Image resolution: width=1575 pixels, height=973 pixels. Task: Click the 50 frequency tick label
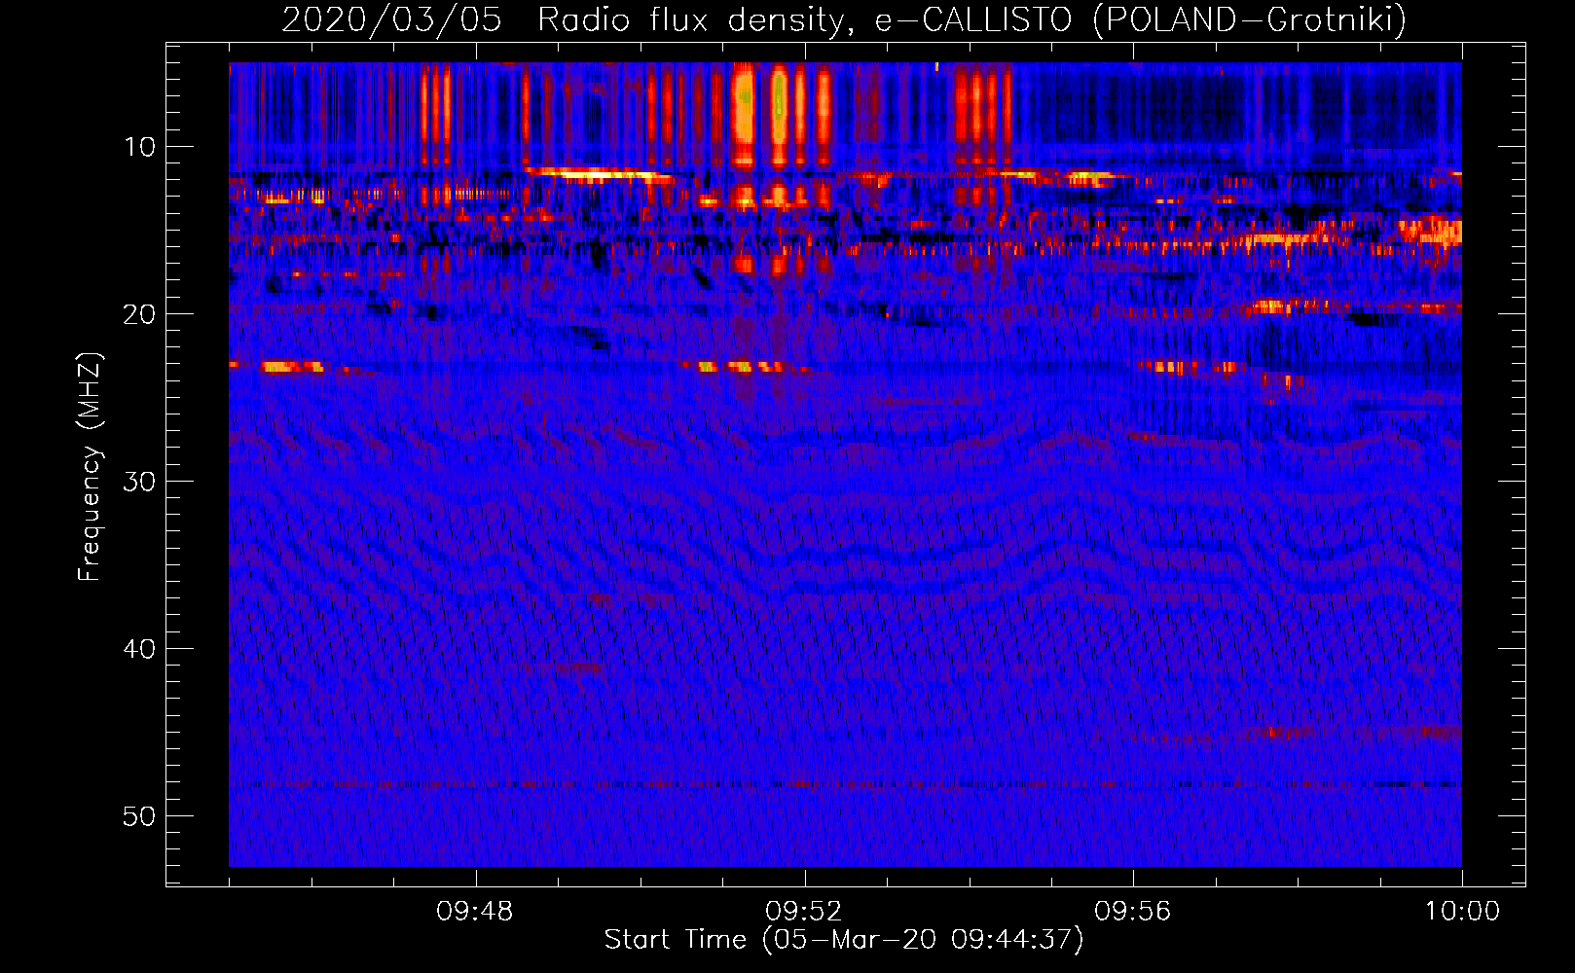[x=140, y=816]
